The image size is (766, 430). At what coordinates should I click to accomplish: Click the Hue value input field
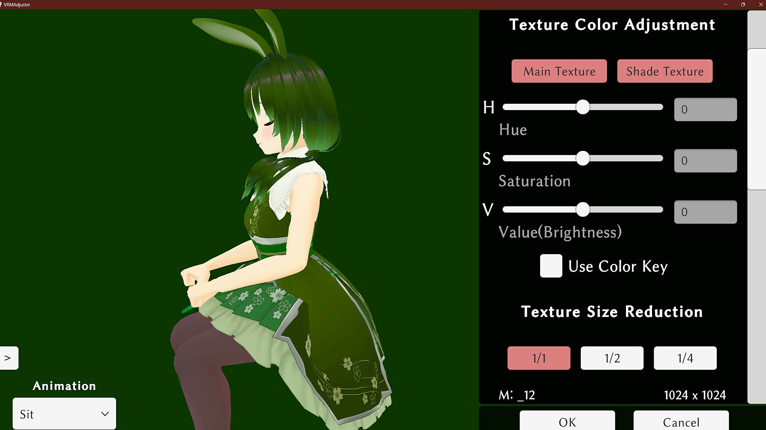705,109
